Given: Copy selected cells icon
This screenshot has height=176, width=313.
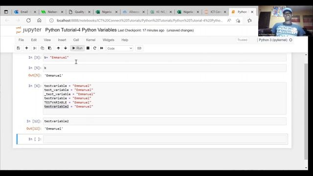Looking at the screenshot, I should coord(43,48).
